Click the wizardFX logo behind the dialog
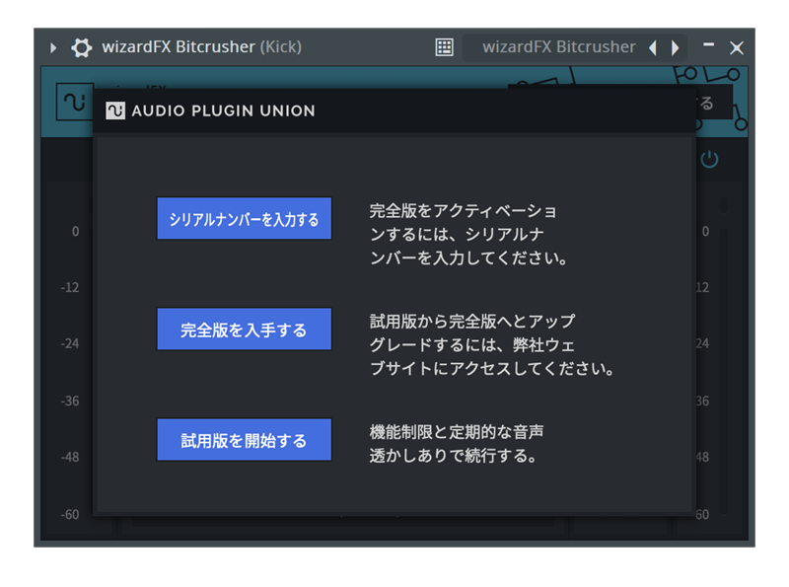The image size is (789, 587). tap(75, 102)
